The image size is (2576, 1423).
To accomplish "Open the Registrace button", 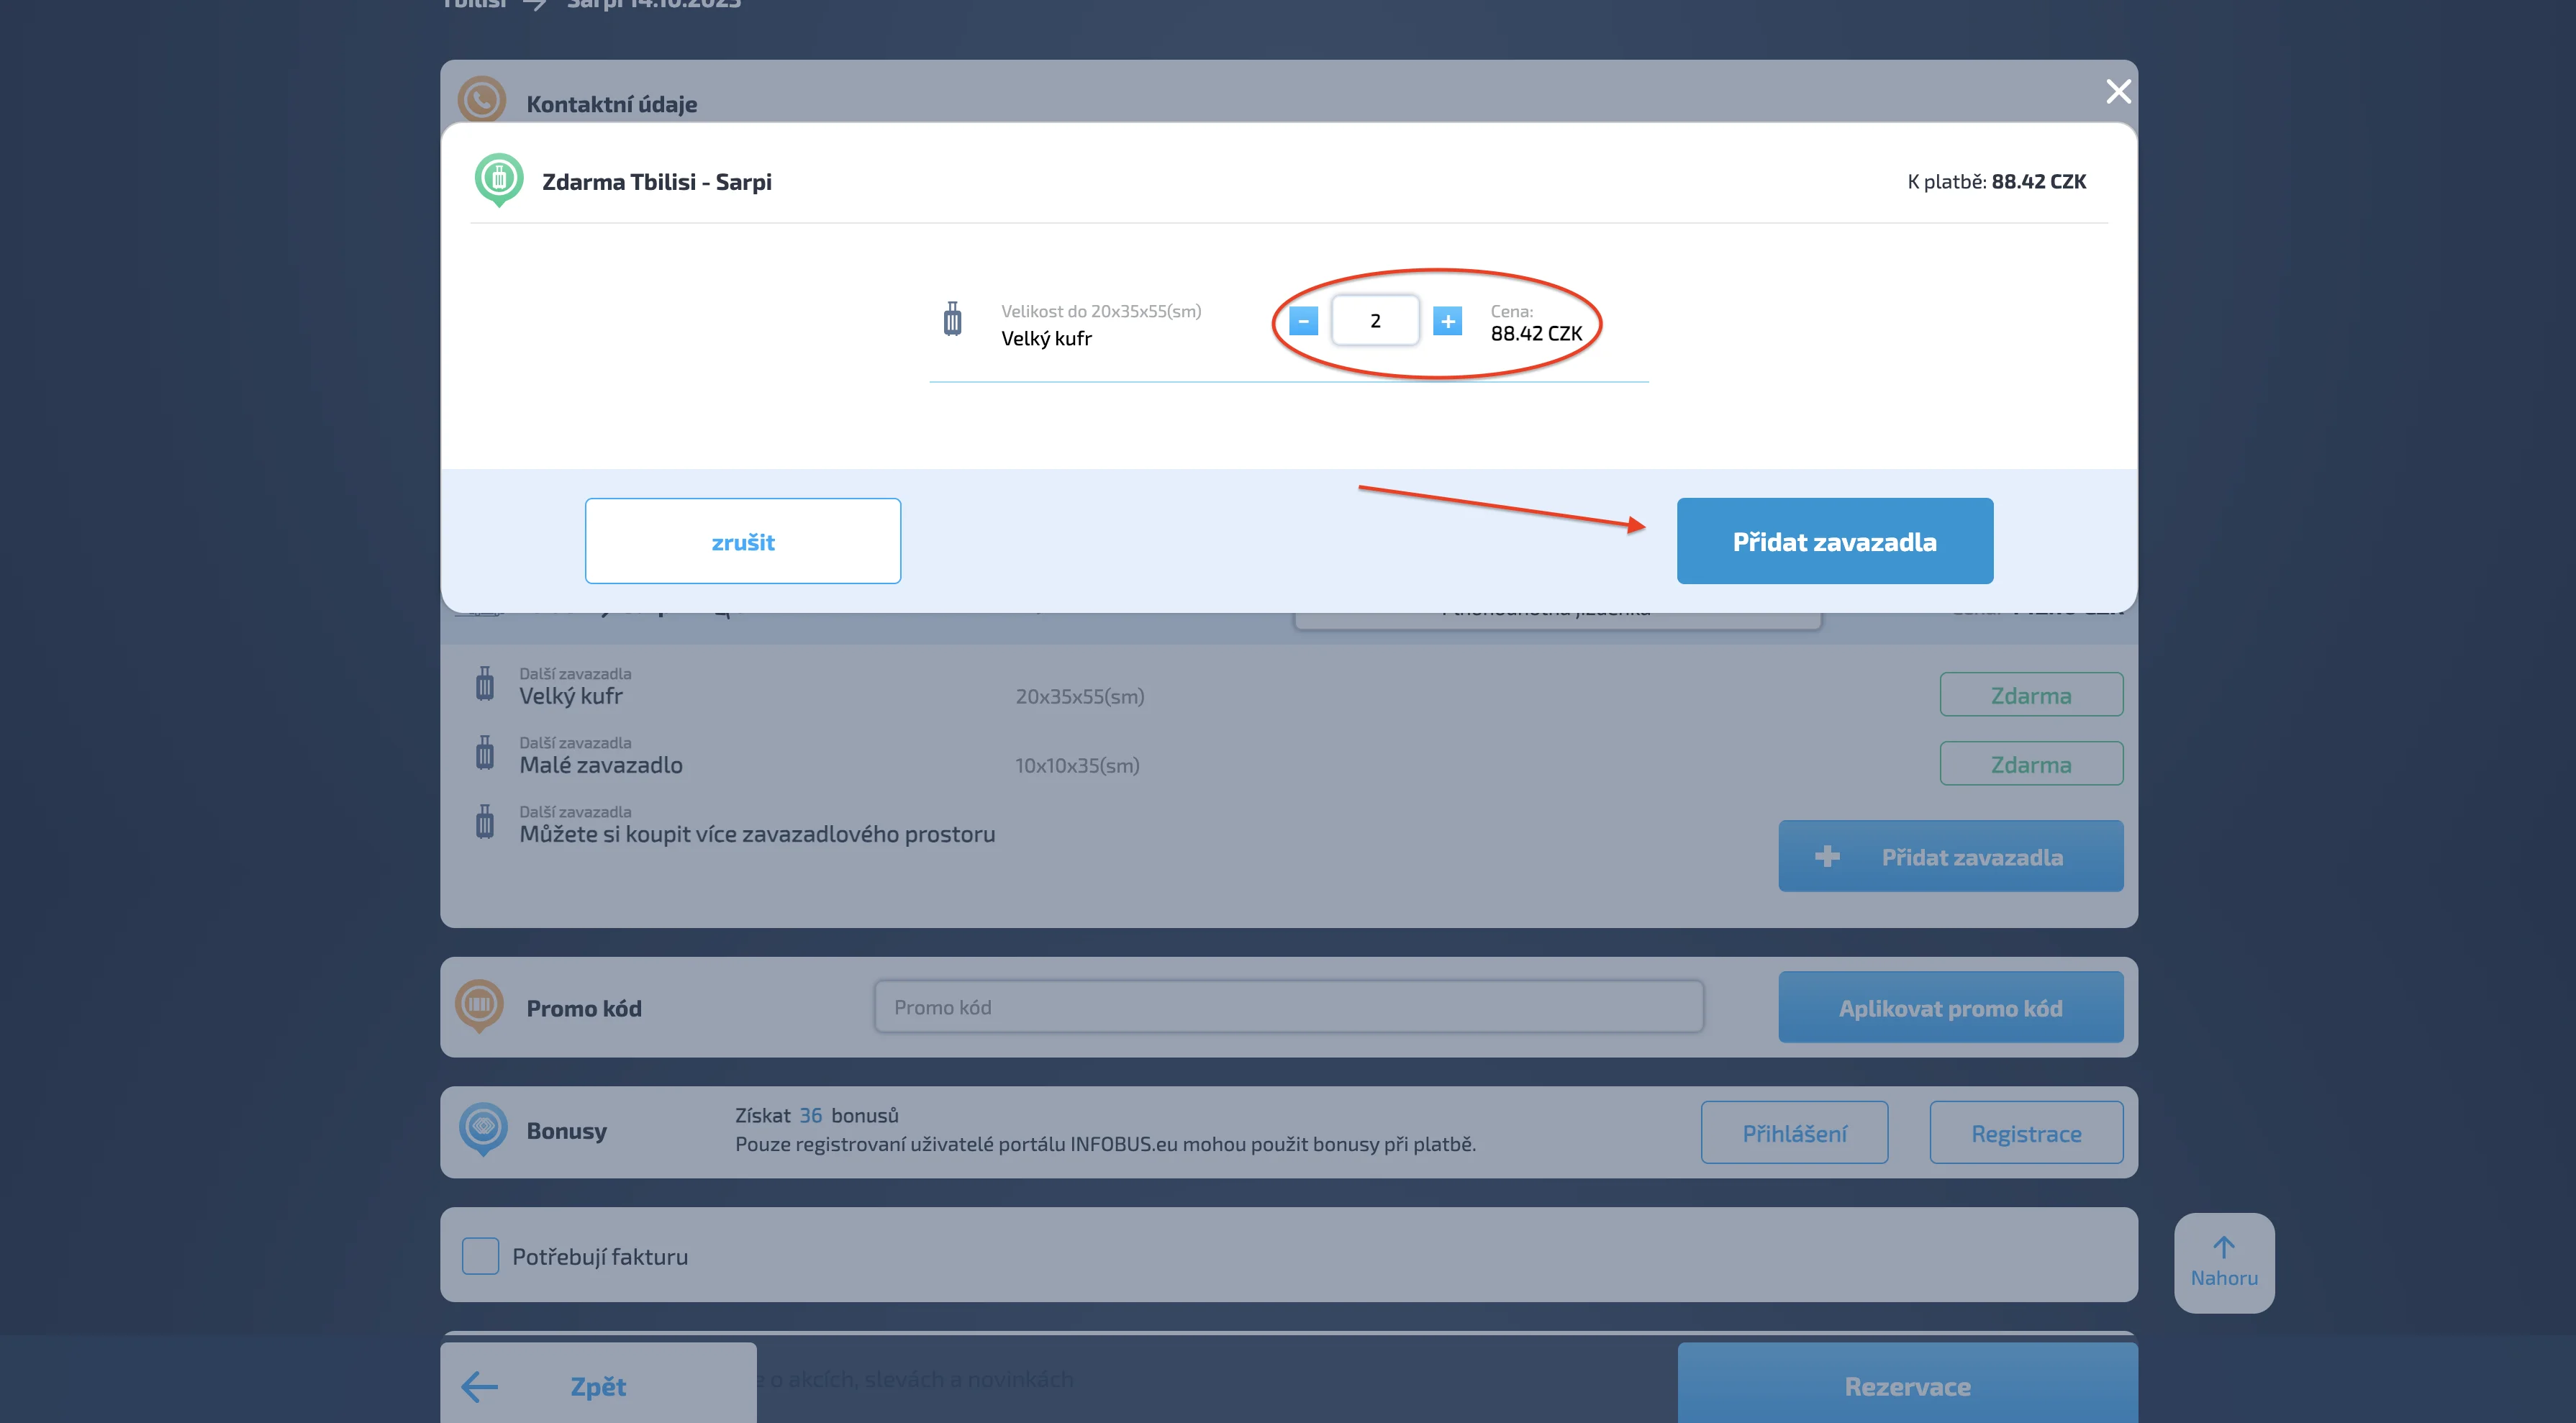I will [2026, 1133].
